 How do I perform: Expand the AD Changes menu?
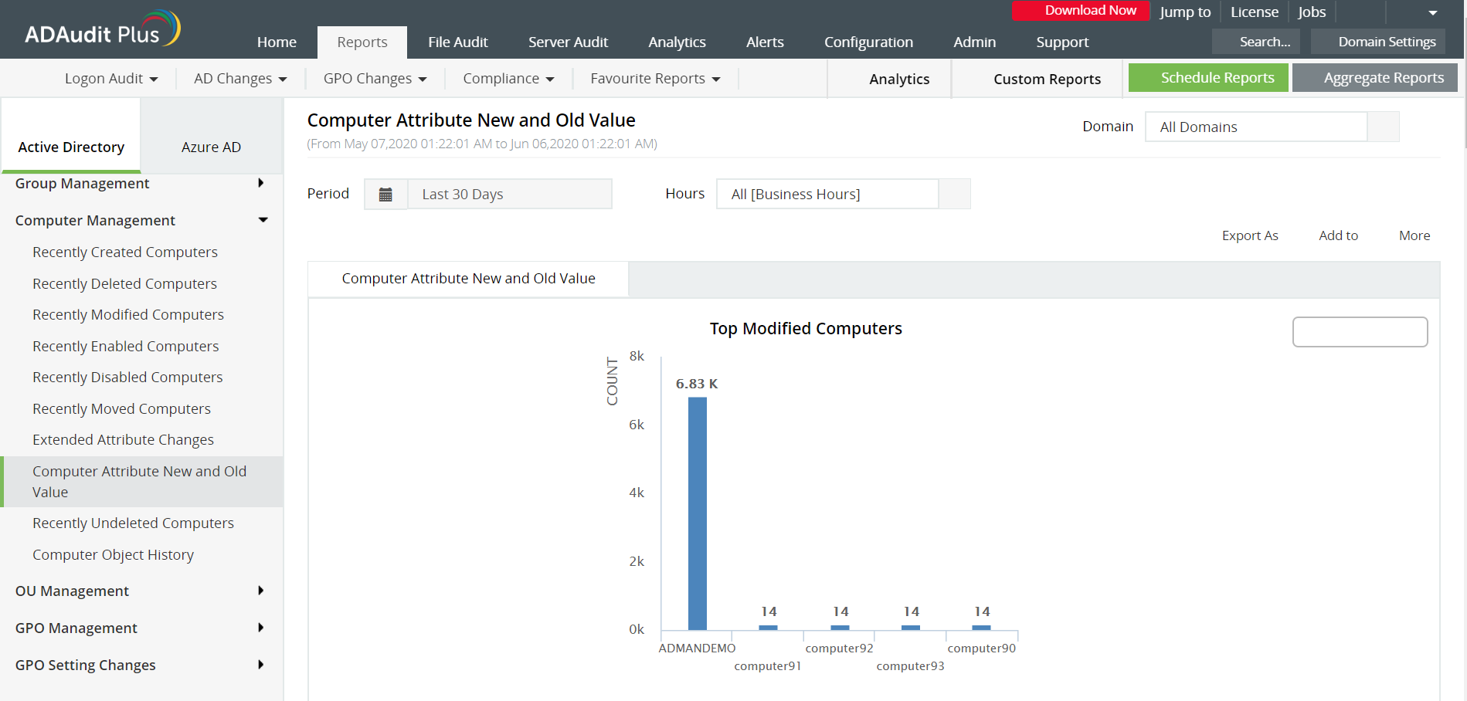coord(239,78)
